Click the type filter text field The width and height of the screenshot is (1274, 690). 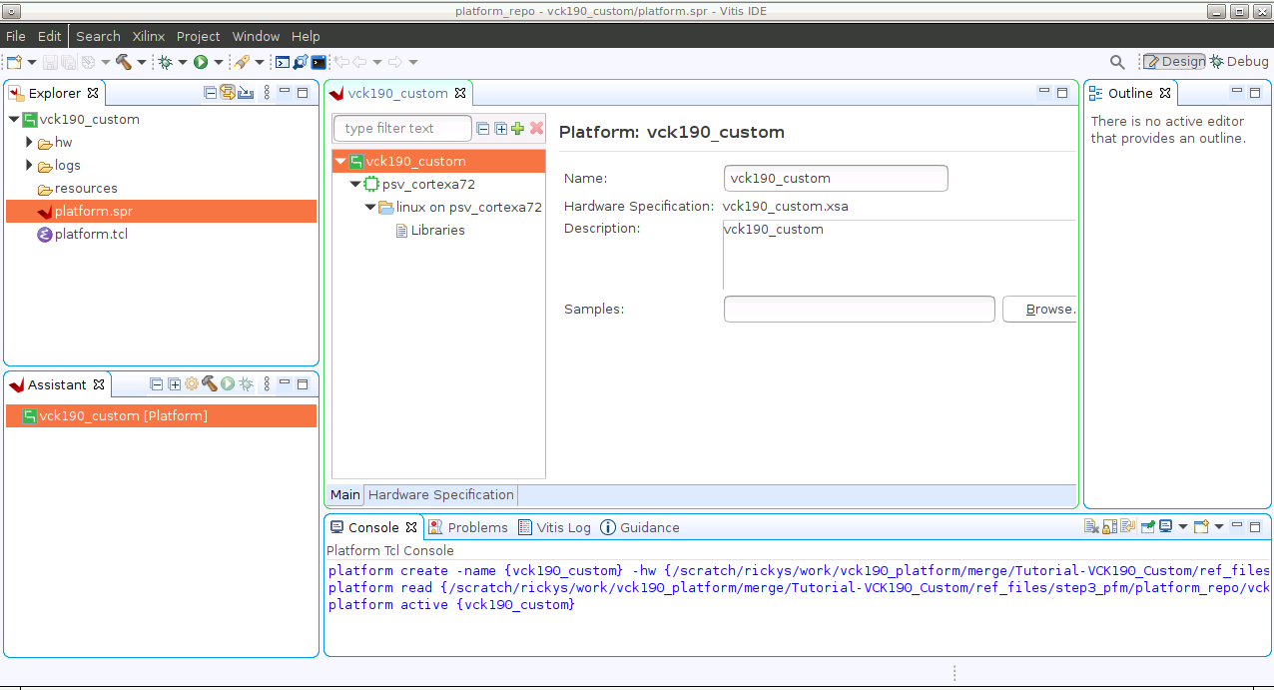point(401,128)
